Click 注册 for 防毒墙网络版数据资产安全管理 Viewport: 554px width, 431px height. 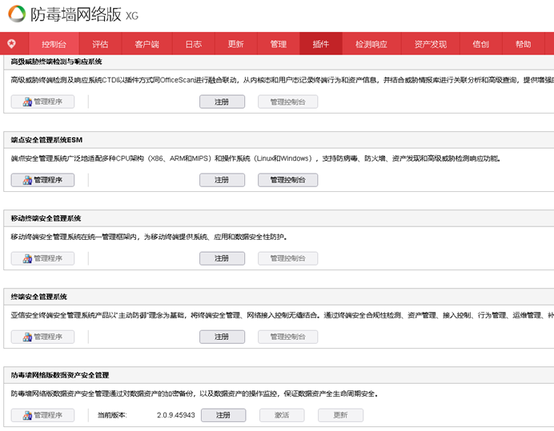click(x=223, y=415)
